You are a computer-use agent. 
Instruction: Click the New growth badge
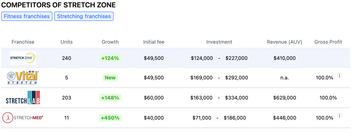110,78
